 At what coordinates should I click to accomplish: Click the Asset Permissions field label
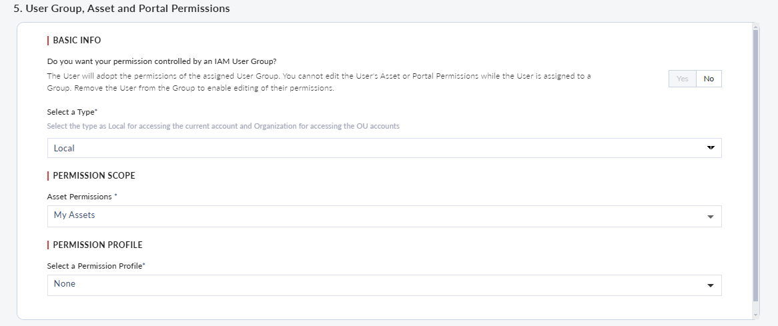tap(81, 197)
